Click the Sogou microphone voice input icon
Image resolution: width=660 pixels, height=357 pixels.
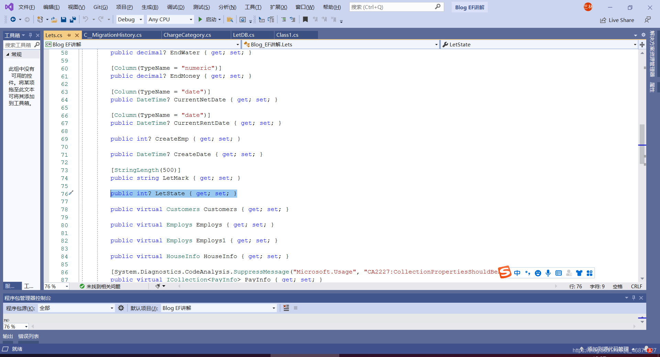pos(548,273)
